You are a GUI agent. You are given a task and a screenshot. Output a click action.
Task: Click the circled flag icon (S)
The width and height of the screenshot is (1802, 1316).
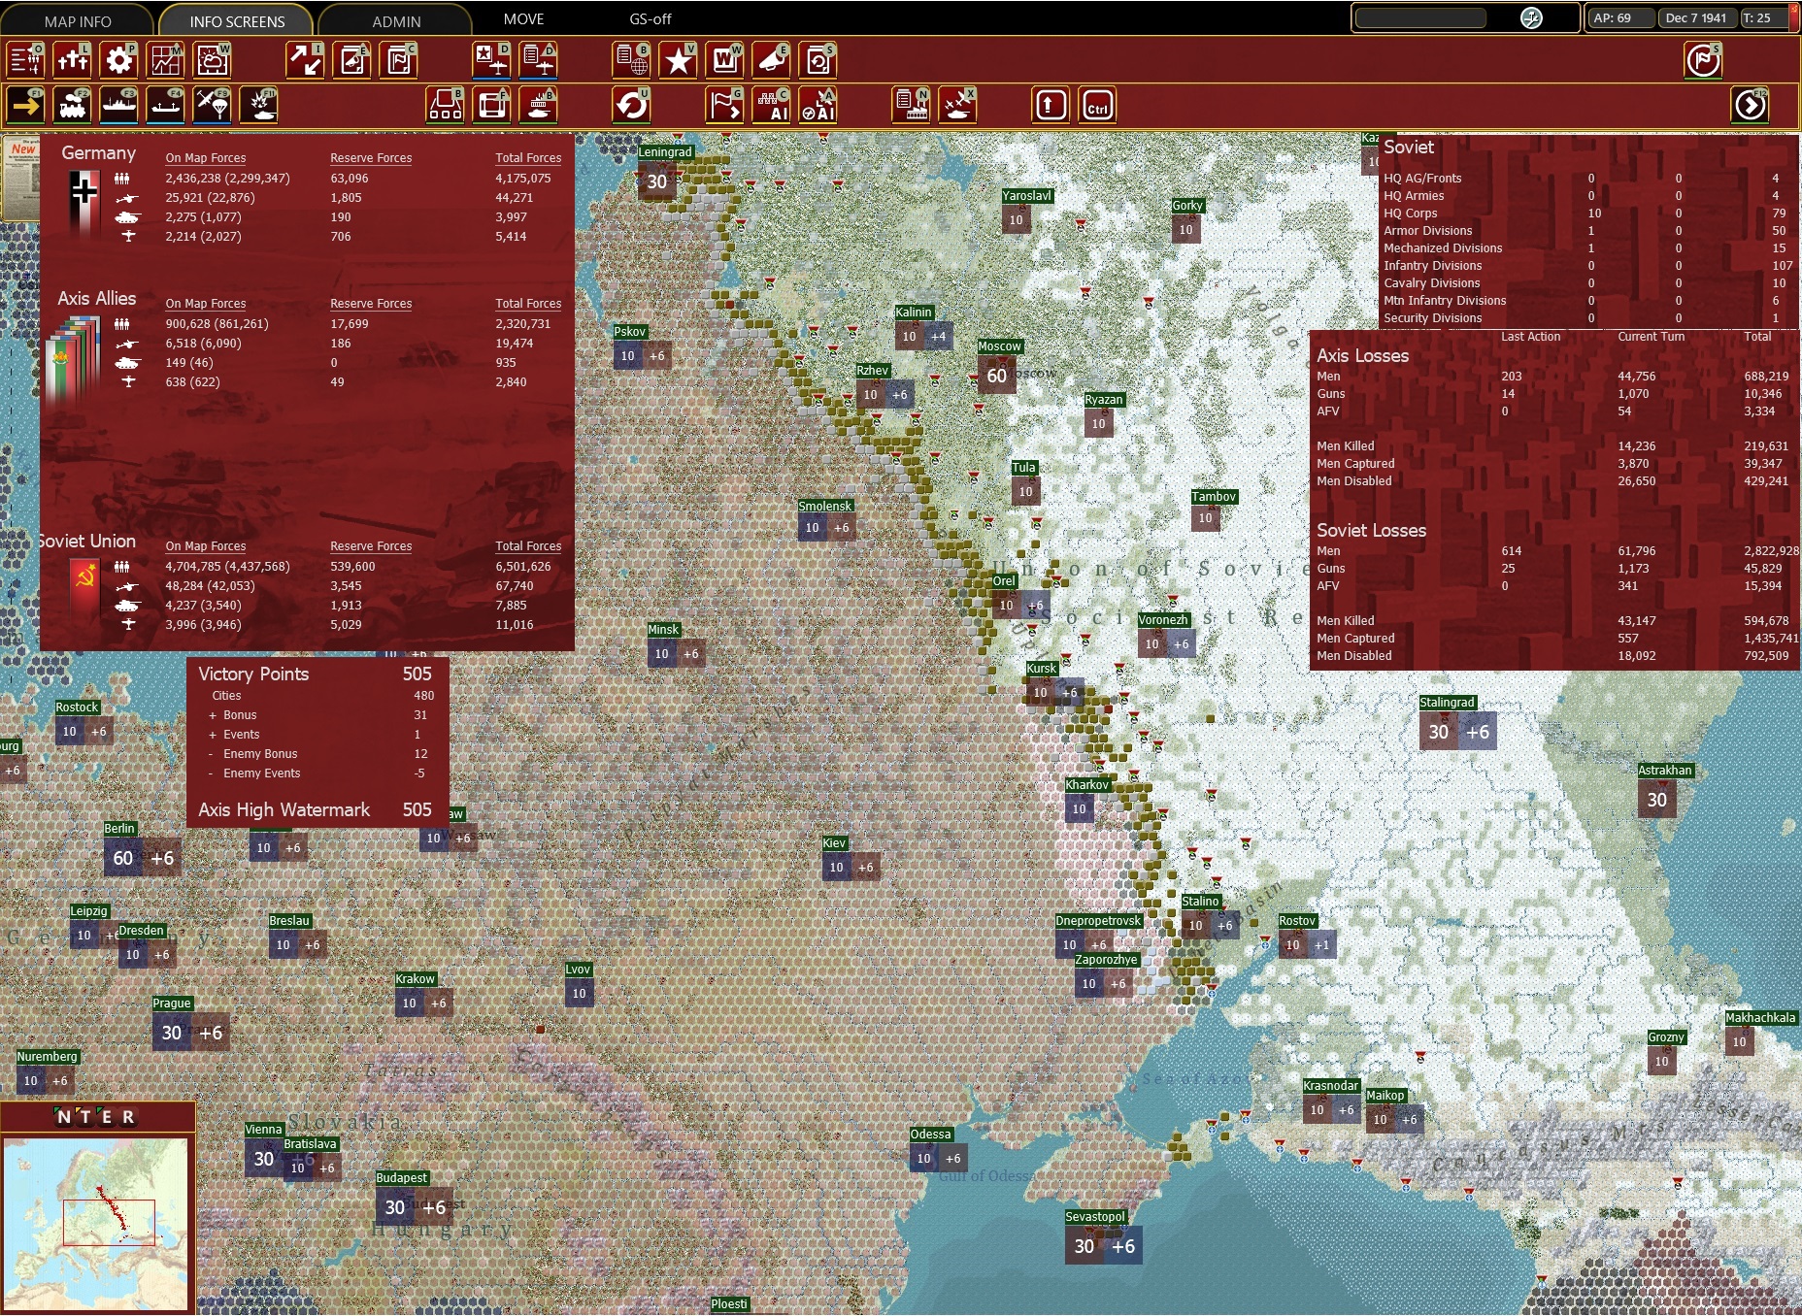(1704, 60)
